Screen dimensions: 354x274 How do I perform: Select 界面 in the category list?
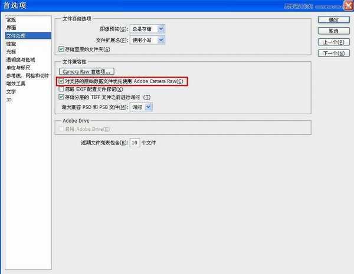tap(12, 28)
